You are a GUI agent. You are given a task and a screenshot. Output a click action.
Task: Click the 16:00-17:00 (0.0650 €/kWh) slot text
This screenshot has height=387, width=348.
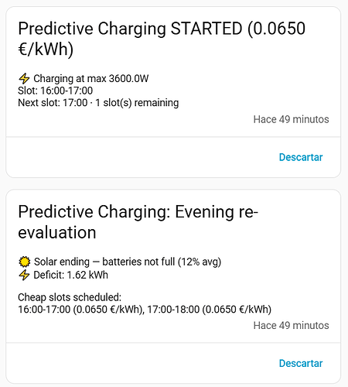click(81, 310)
